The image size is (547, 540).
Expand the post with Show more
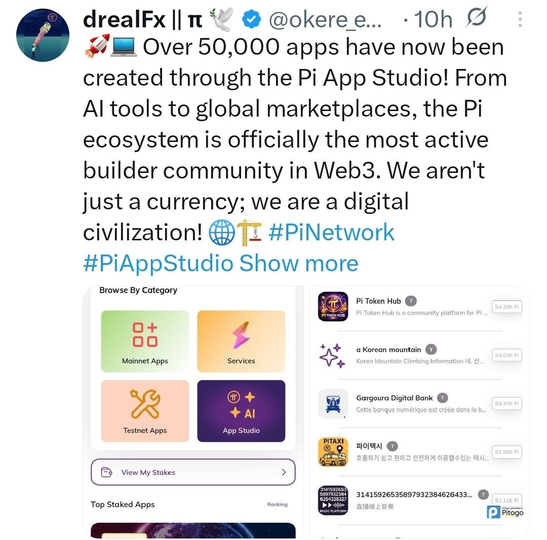pos(299,263)
